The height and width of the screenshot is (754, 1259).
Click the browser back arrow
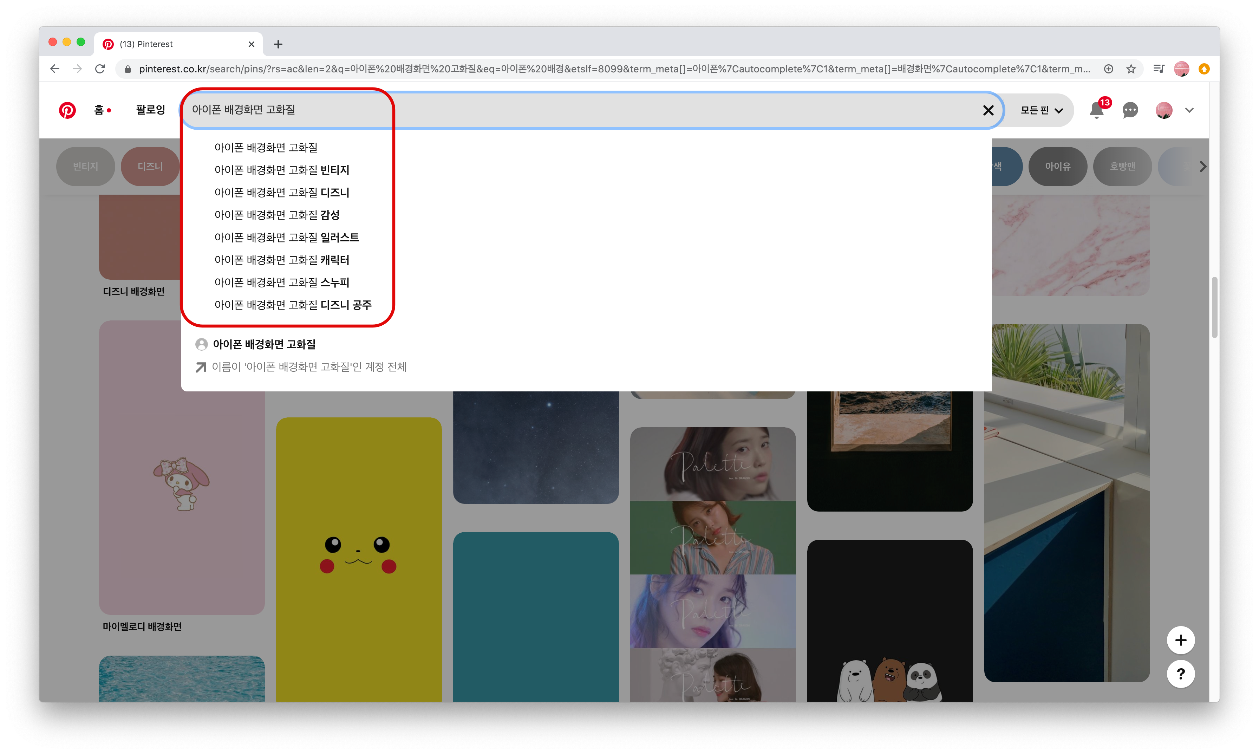(x=55, y=69)
